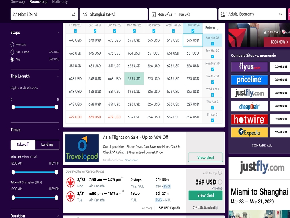Click View deal on the Travelopod ad
This screenshot has height=218, width=290.
[206, 157]
